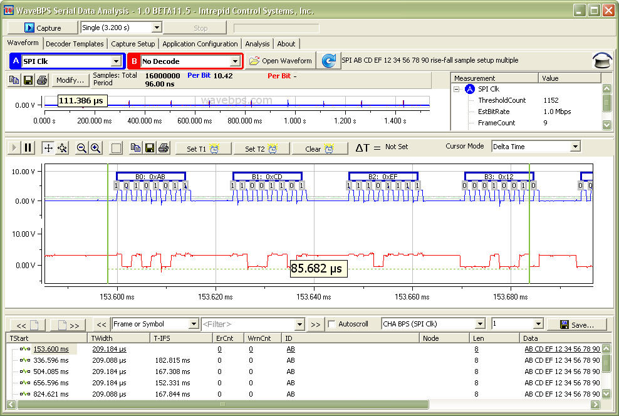Print the detailed waveform view
Screen dimensions: 619x416
[164, 148]
